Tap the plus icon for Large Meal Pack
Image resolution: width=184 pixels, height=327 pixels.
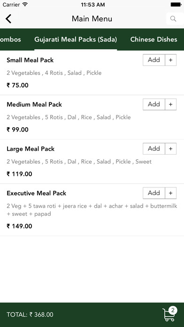pos(171,148)
